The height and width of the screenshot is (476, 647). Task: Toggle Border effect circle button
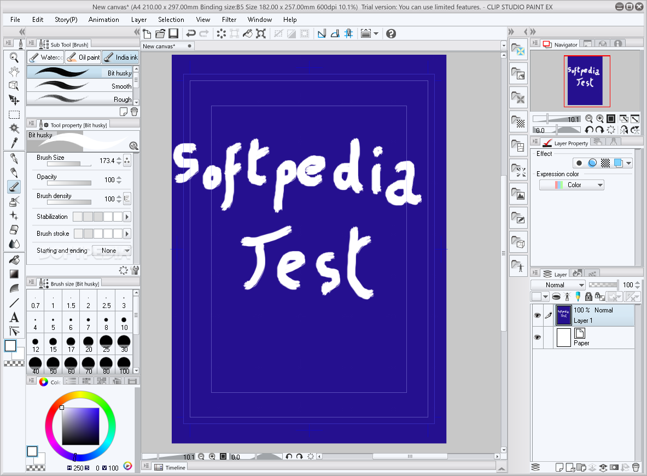(579, 162)
